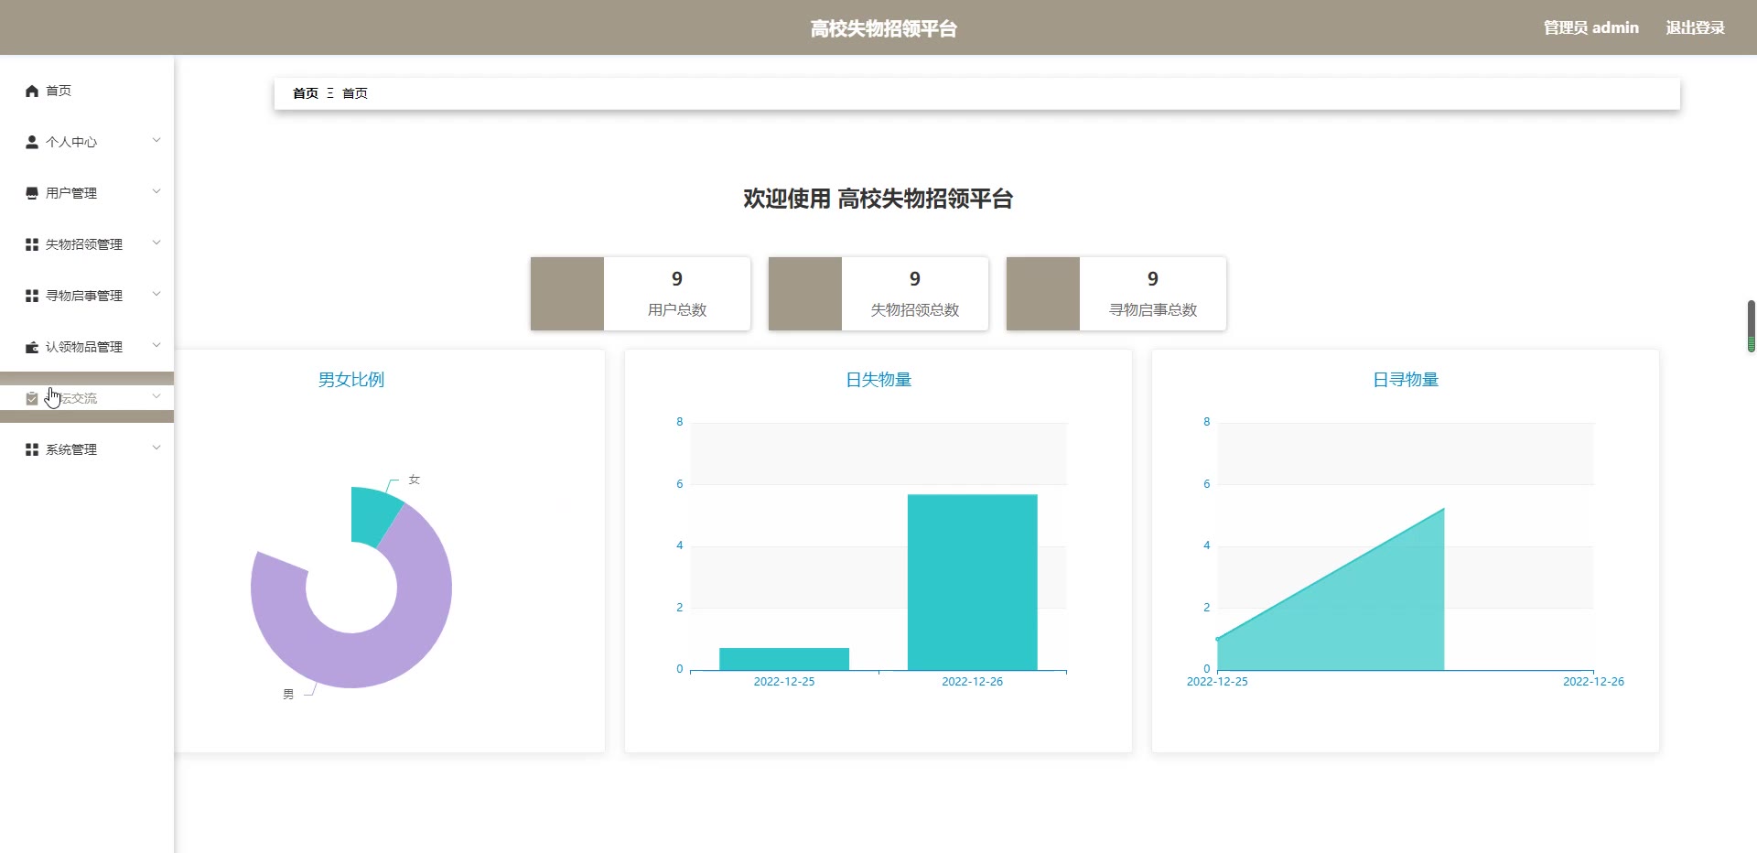Viewport: 1757px width, 853px height.
Task: Expand the highlighted 论坛交流 row chevron
Action: [156, 396]
